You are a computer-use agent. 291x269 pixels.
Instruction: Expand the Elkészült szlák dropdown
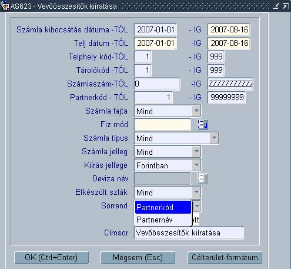click(x=196, y=192)
